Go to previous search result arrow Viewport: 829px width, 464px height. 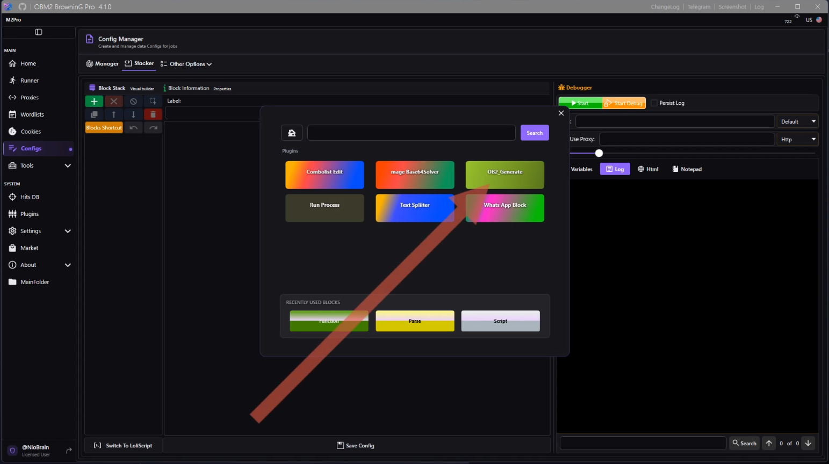click(x=769, y=443)
